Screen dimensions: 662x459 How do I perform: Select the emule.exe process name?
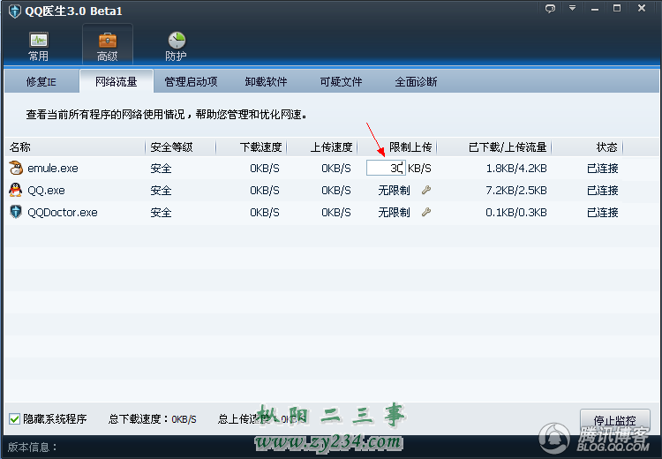point(53,168)
